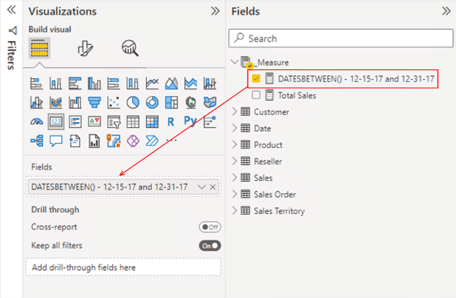Remove the DATESBETWEEN field with X
Image resolution: width=456 pixels, height=298 pixels.
(213, 187)
